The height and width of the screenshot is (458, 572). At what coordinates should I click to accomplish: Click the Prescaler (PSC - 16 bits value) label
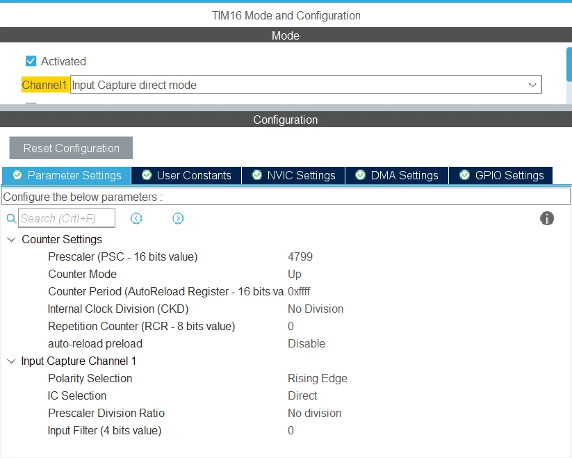point(123,256)
